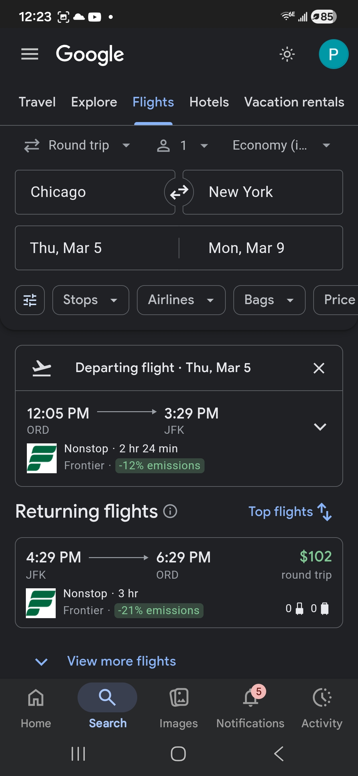Viewport: 358px width, 776px height.
Task: Open the hamburger main menu
Action: point(30,54)
